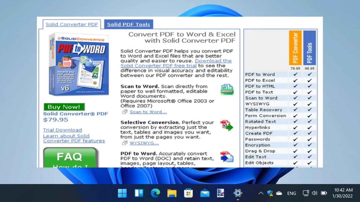Launch Microsoft Edge from the taskbar

tap(155, 193)
